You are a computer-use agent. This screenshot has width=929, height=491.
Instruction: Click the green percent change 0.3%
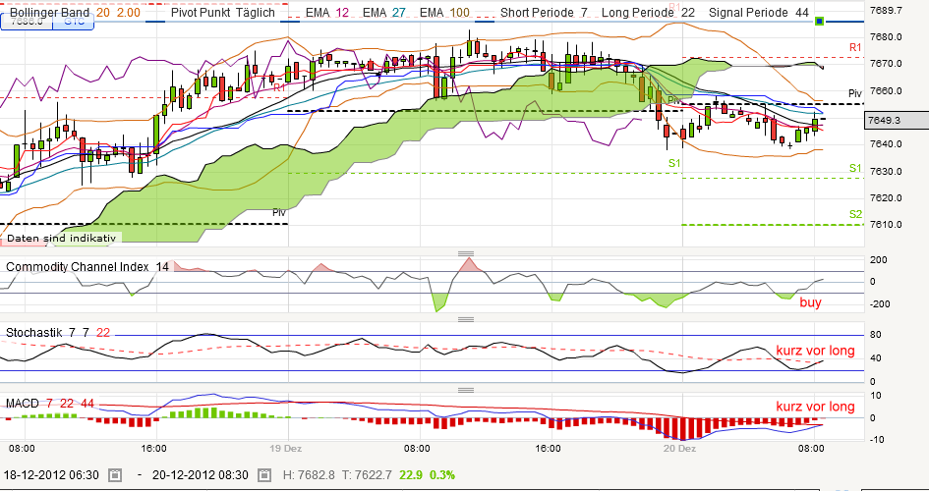(x=441, y=474)
